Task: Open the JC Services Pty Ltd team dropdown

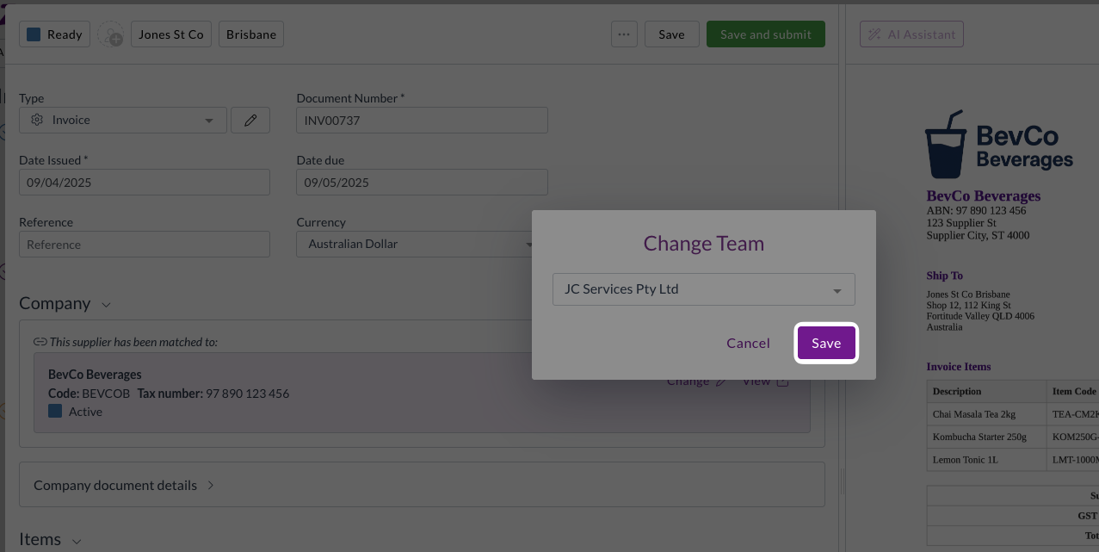Action: [703, 289]
